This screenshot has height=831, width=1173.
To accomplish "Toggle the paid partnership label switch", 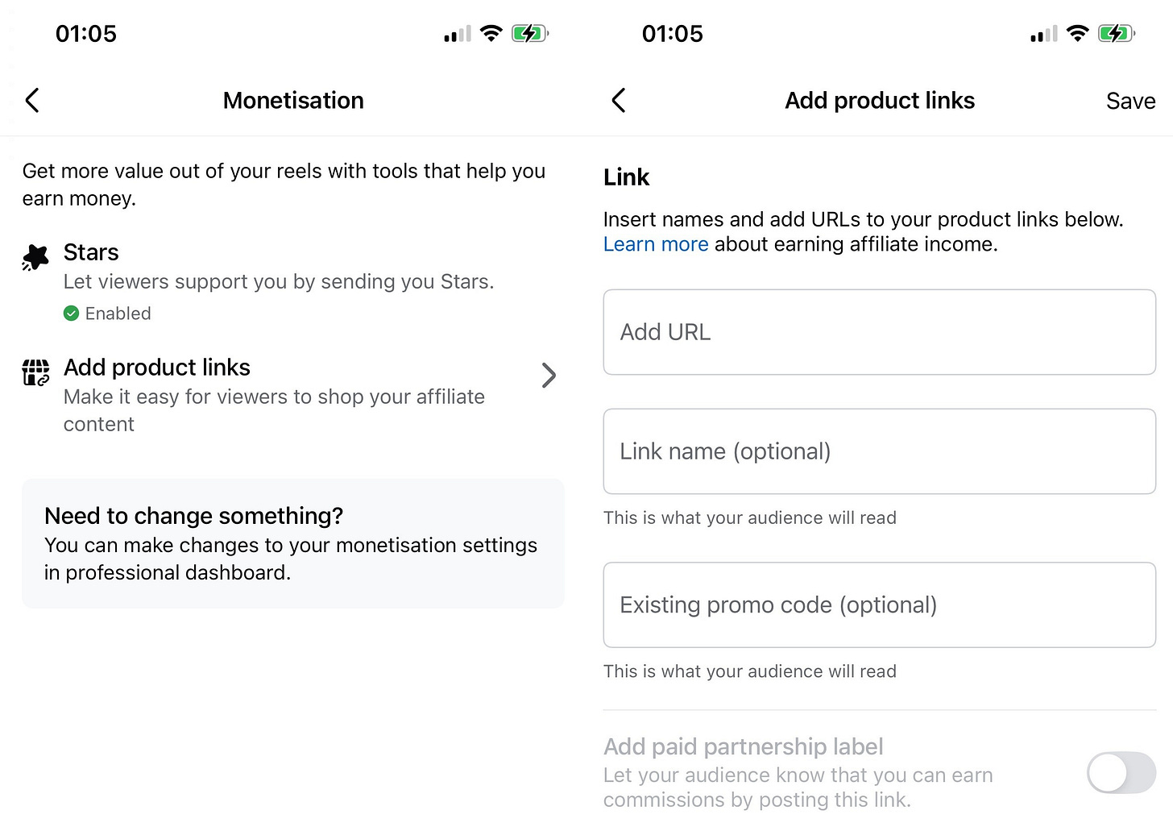I will pos(1121,773).
